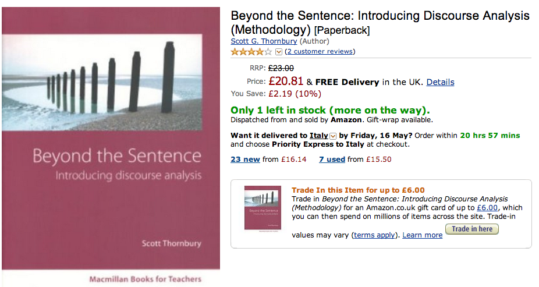Open the delivery country dropdown arrow after Italy
This screenshot has height=287, width=539.
point(333,136)
